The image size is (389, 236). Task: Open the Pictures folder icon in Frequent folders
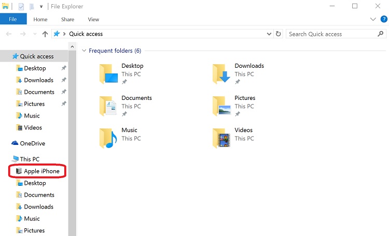click(221, 106)
